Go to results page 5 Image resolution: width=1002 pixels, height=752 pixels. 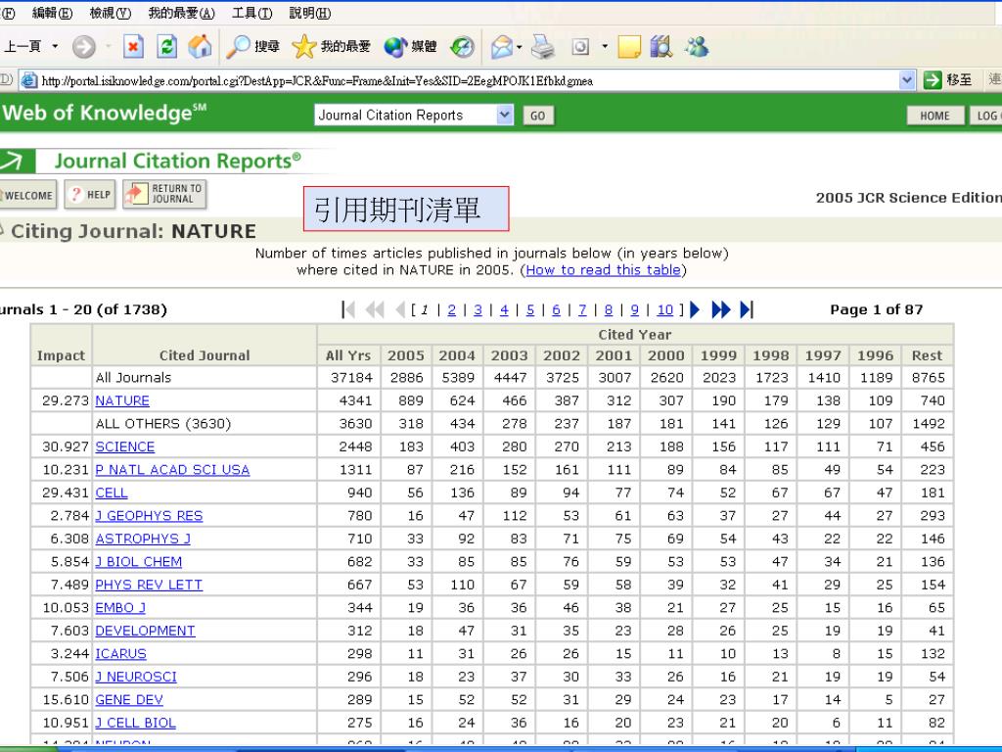530,310
